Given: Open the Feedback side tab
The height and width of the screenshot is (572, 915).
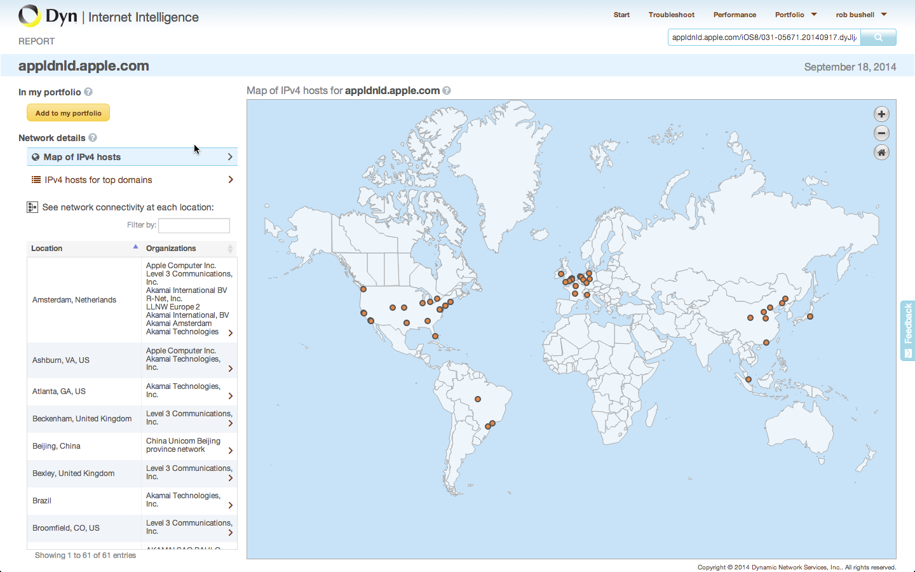Looking at the screenshot, I should 907,330.
